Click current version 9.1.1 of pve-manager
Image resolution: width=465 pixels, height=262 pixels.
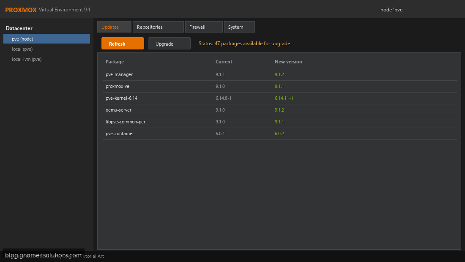click(220, 74)
